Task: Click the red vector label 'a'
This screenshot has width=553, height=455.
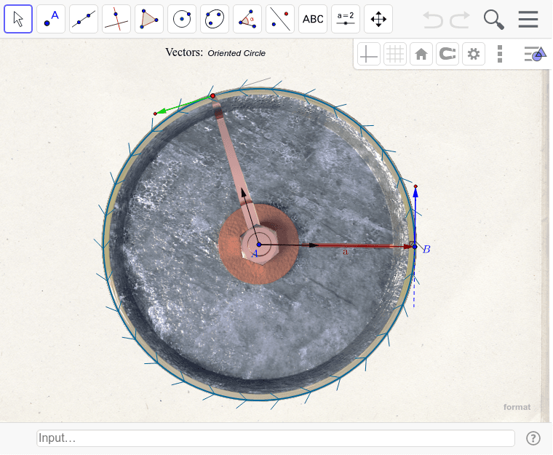Action: coord(346,252)
